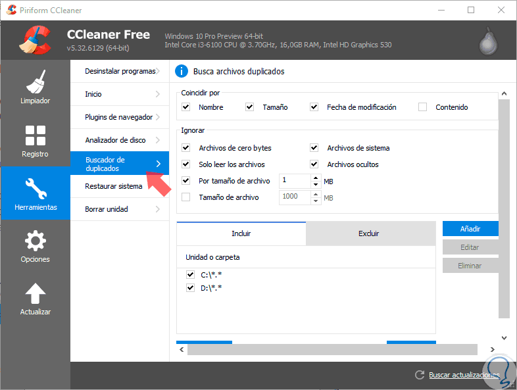
Task: Click chevron next to Plugins de navegador
Action: coord(158,117)
